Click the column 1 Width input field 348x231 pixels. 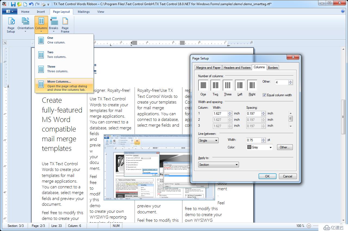point(220,114)
